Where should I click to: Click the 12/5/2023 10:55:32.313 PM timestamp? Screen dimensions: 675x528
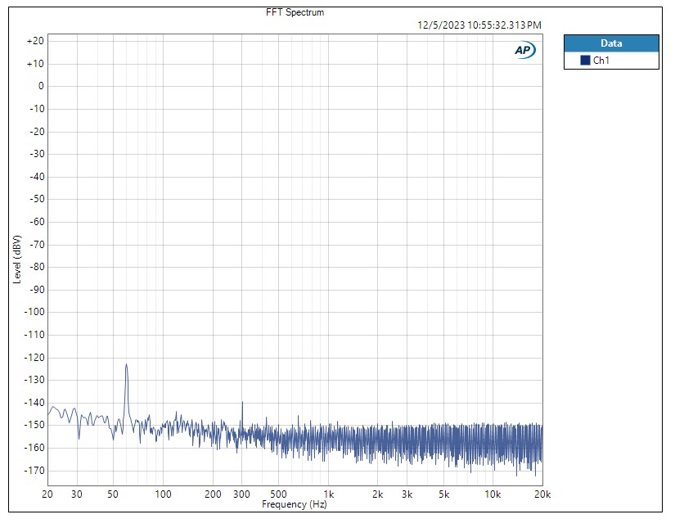(479, 25)
